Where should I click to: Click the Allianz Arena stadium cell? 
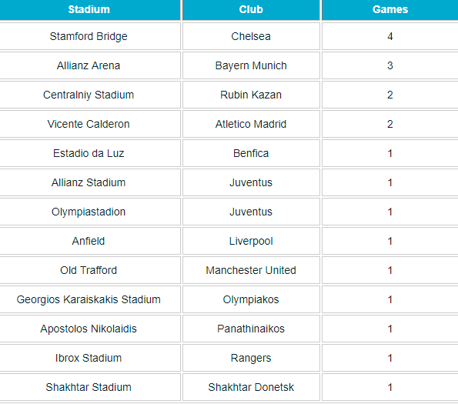click(90, 65)
